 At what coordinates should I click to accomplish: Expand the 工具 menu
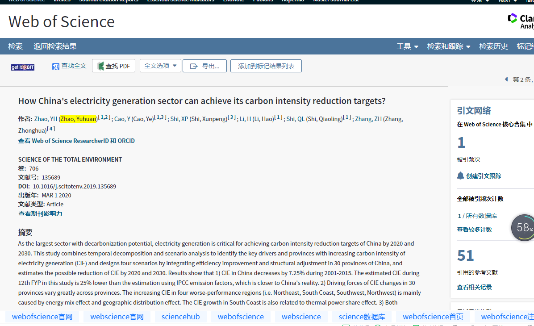click(x=407, y=46)
